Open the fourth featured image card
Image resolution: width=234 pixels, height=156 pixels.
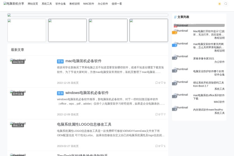click(149, 30)
